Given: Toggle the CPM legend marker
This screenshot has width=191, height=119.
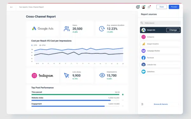Looking at the screenshot, I should tap(40, 45).
